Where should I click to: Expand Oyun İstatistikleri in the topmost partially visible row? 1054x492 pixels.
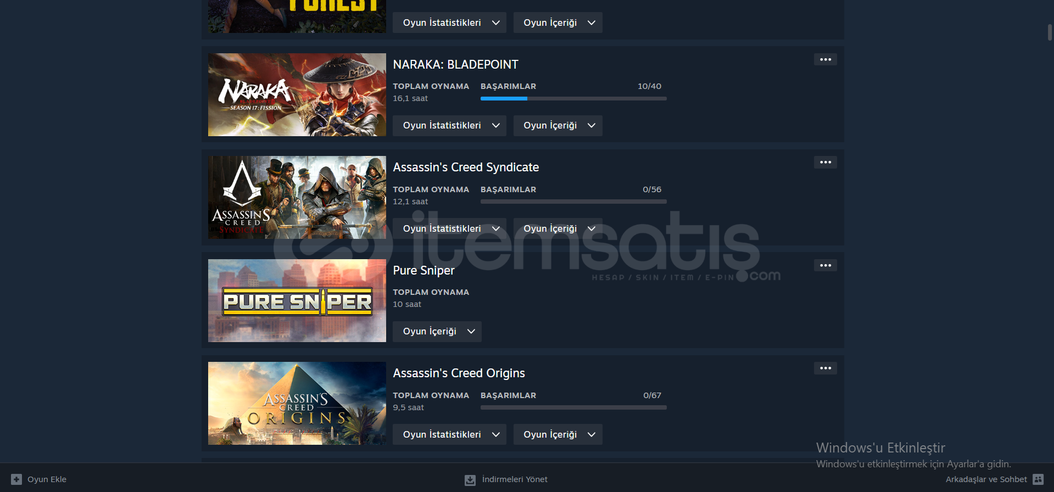pyautogui.click(x=449, y=23)
